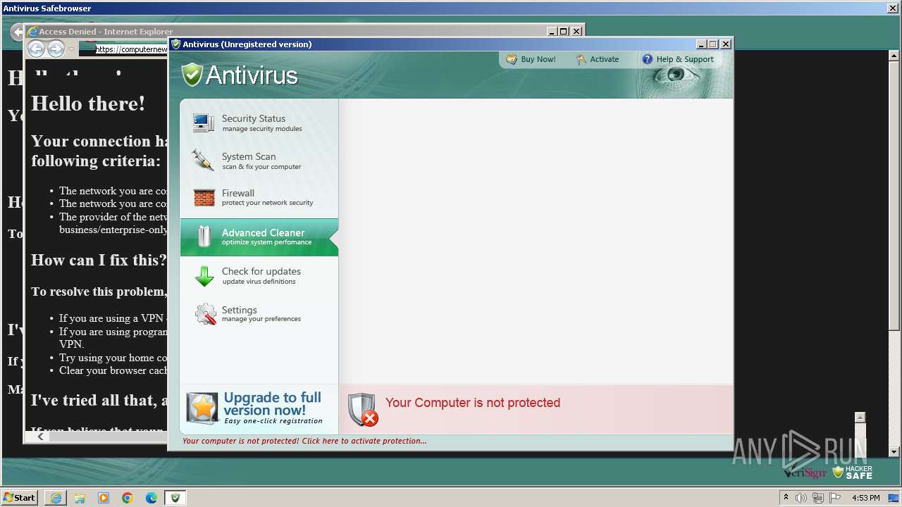The width and height of the screenshot is (902, 507).
Task: Click the Buy Now cart icon
Action: [512, 59]
